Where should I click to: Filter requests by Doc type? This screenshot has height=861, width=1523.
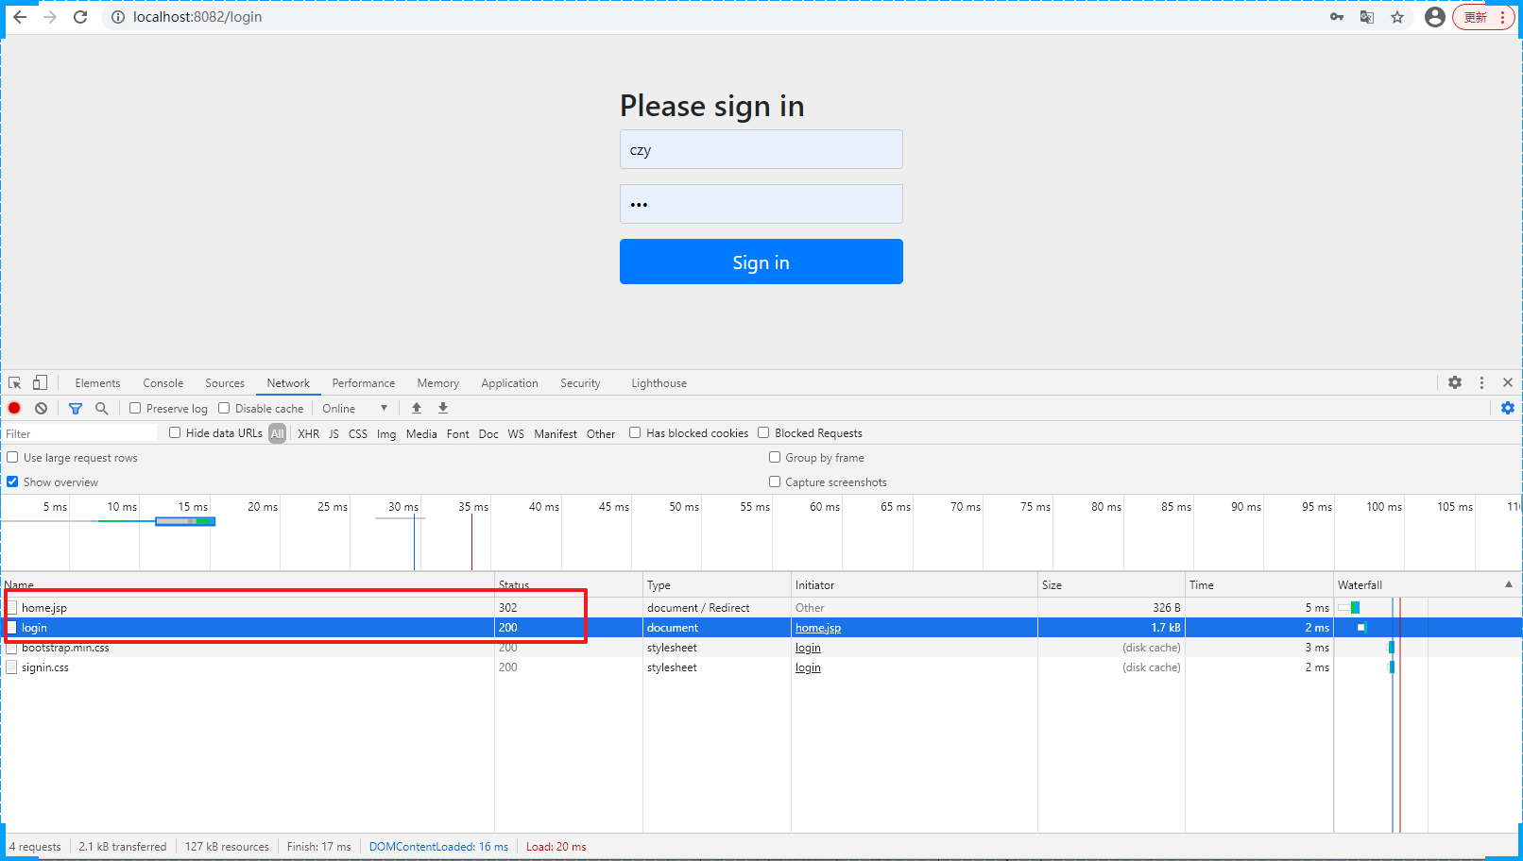(488, 433)
